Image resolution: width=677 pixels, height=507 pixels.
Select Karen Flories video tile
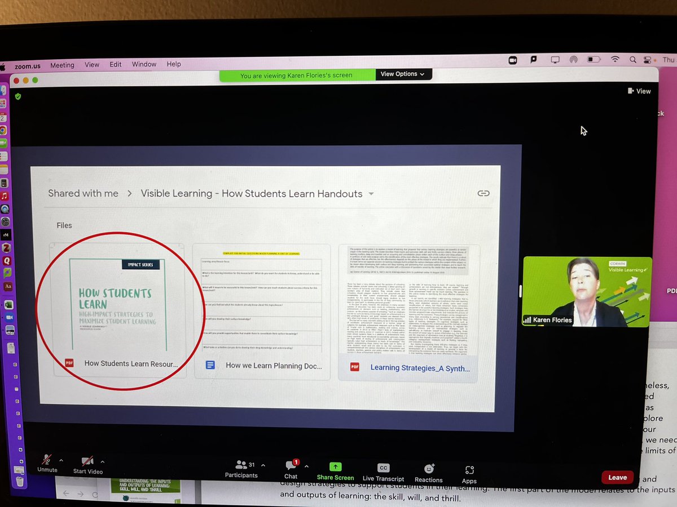click(x=587, y=292)
